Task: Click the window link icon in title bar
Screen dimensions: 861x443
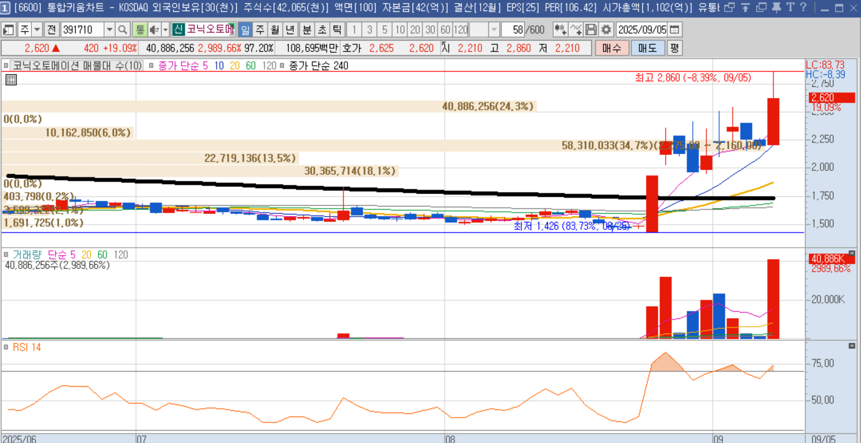Action: pyautogui.click(x=730, y=7)
